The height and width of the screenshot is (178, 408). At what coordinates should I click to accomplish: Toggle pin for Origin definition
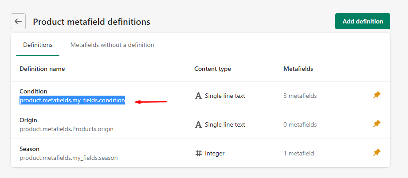377,124
